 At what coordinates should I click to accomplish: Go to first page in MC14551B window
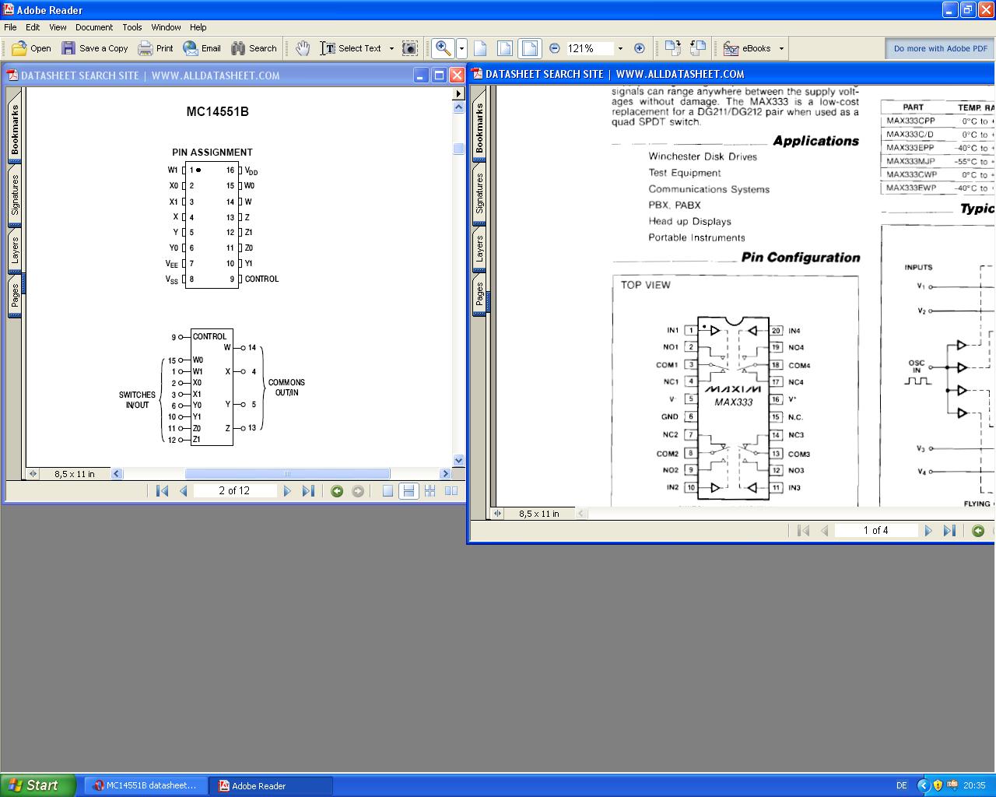coord(162,491)
